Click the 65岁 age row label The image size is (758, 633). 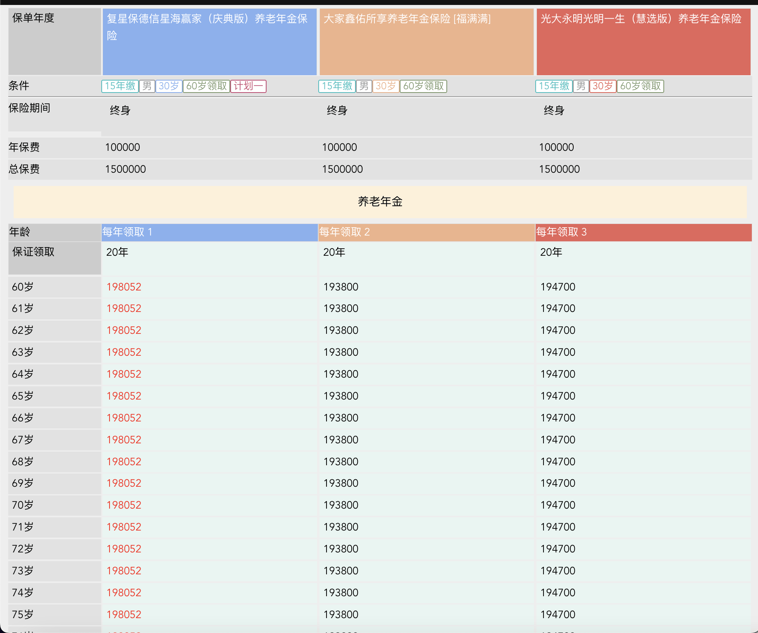point(23,396)
